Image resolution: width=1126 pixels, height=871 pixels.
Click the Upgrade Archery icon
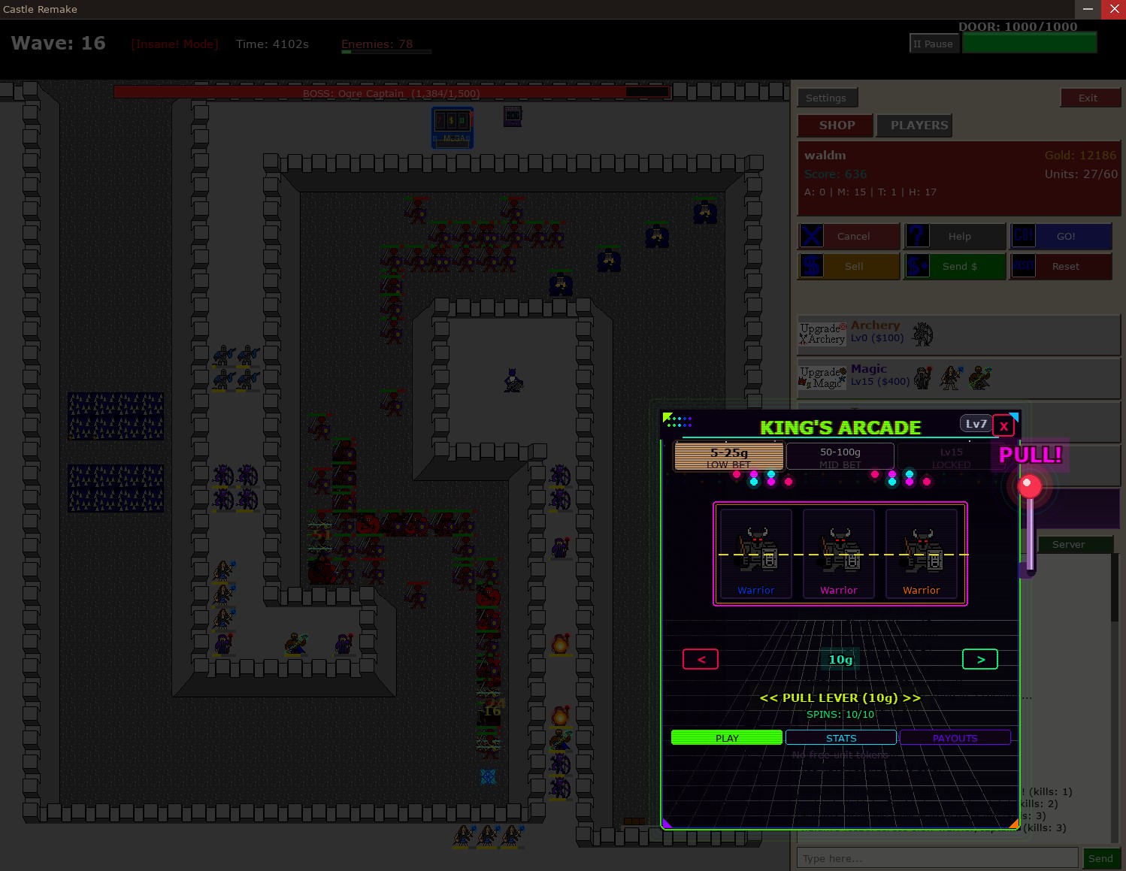(x=822, y=334)
